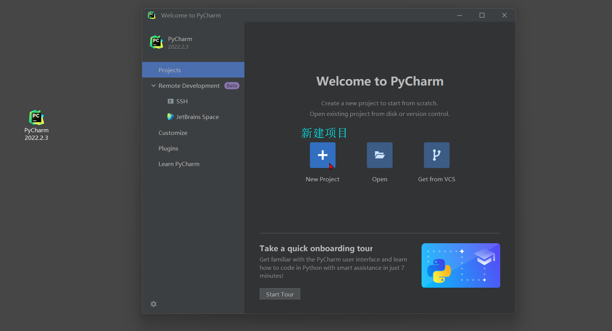
Task: Click the Get from VCS label
Action: 436,179
